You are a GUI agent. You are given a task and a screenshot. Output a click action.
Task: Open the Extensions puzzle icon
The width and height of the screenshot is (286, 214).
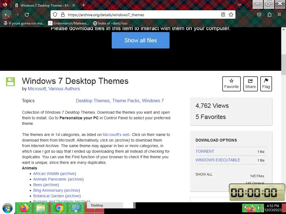tap(270, 14)
